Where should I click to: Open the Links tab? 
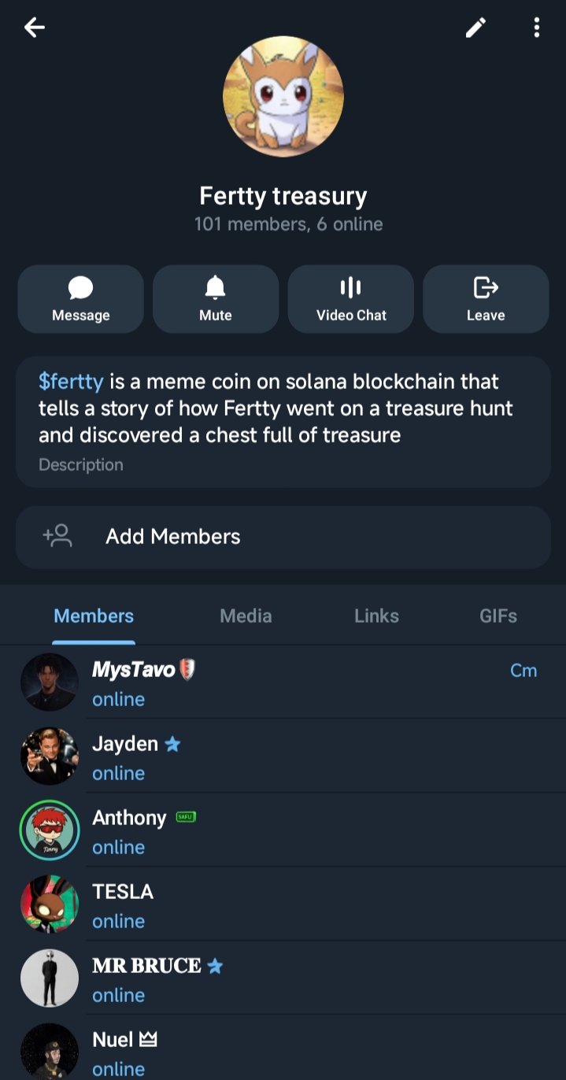[x=375, y=616]
